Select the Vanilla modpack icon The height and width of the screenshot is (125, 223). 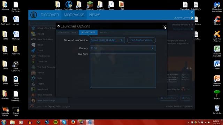tap(33, 73)
